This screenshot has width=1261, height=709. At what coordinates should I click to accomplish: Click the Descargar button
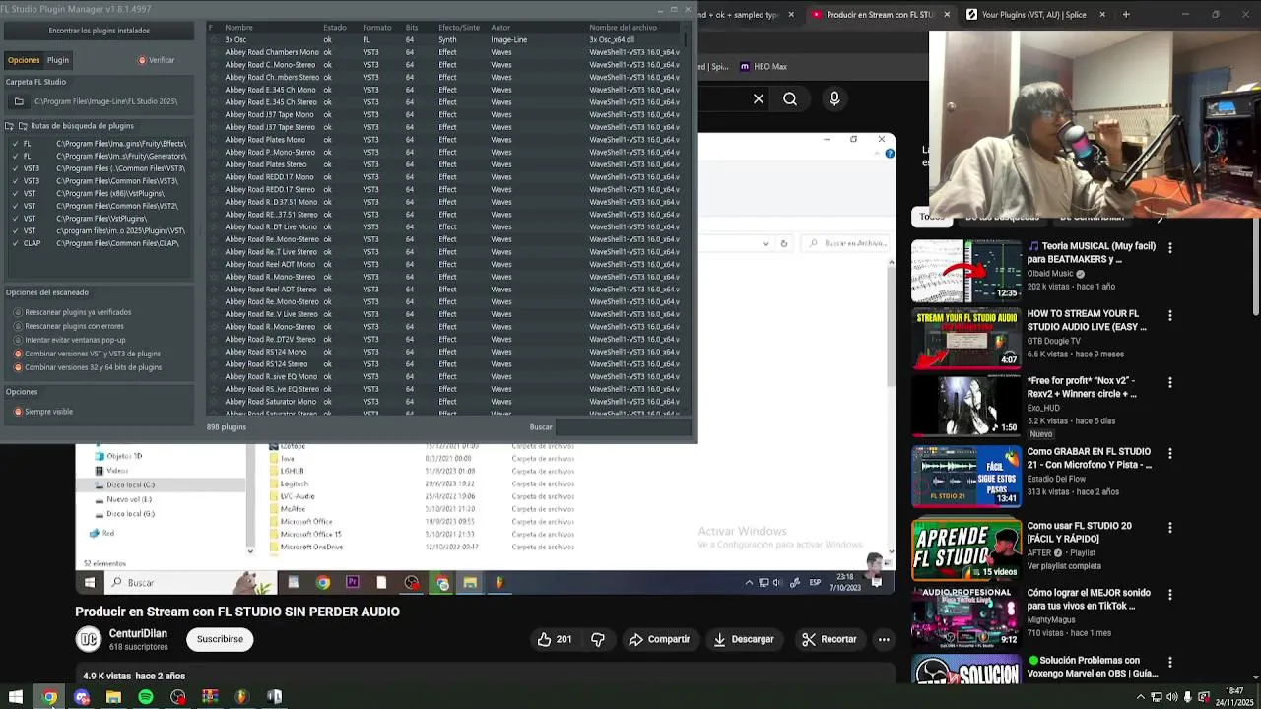point(743,639)
